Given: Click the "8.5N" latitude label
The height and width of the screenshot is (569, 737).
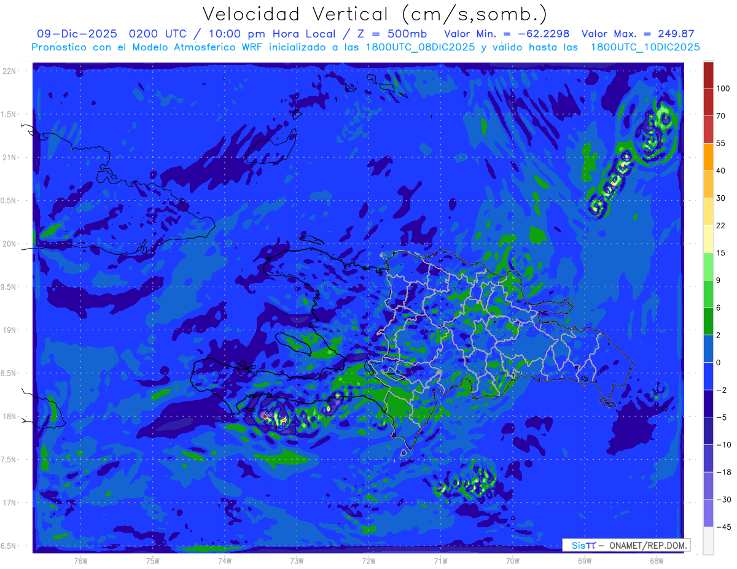Looking at the screenshot, I should 9,373.
